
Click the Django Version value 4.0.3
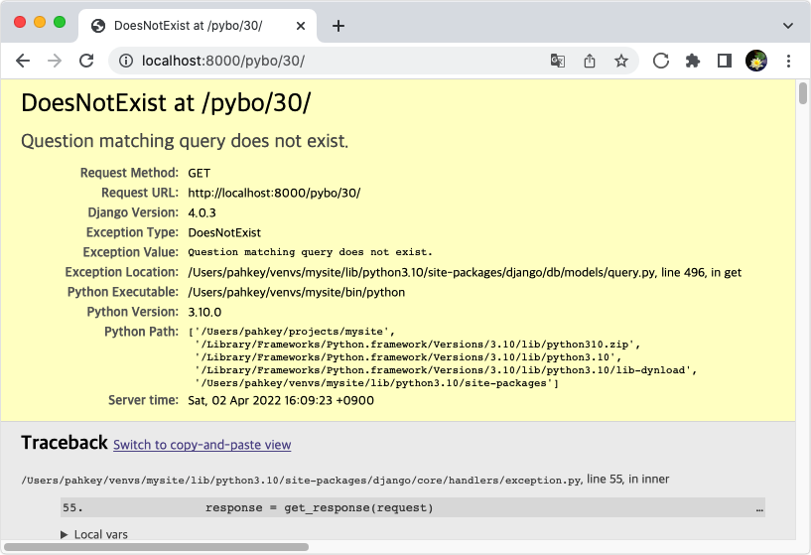coord(202,212)
